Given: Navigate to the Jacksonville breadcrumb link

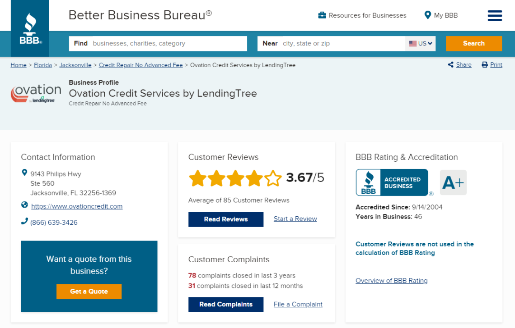Looking at the screenshot, I should pyautogui.click(x=75, y=65).
